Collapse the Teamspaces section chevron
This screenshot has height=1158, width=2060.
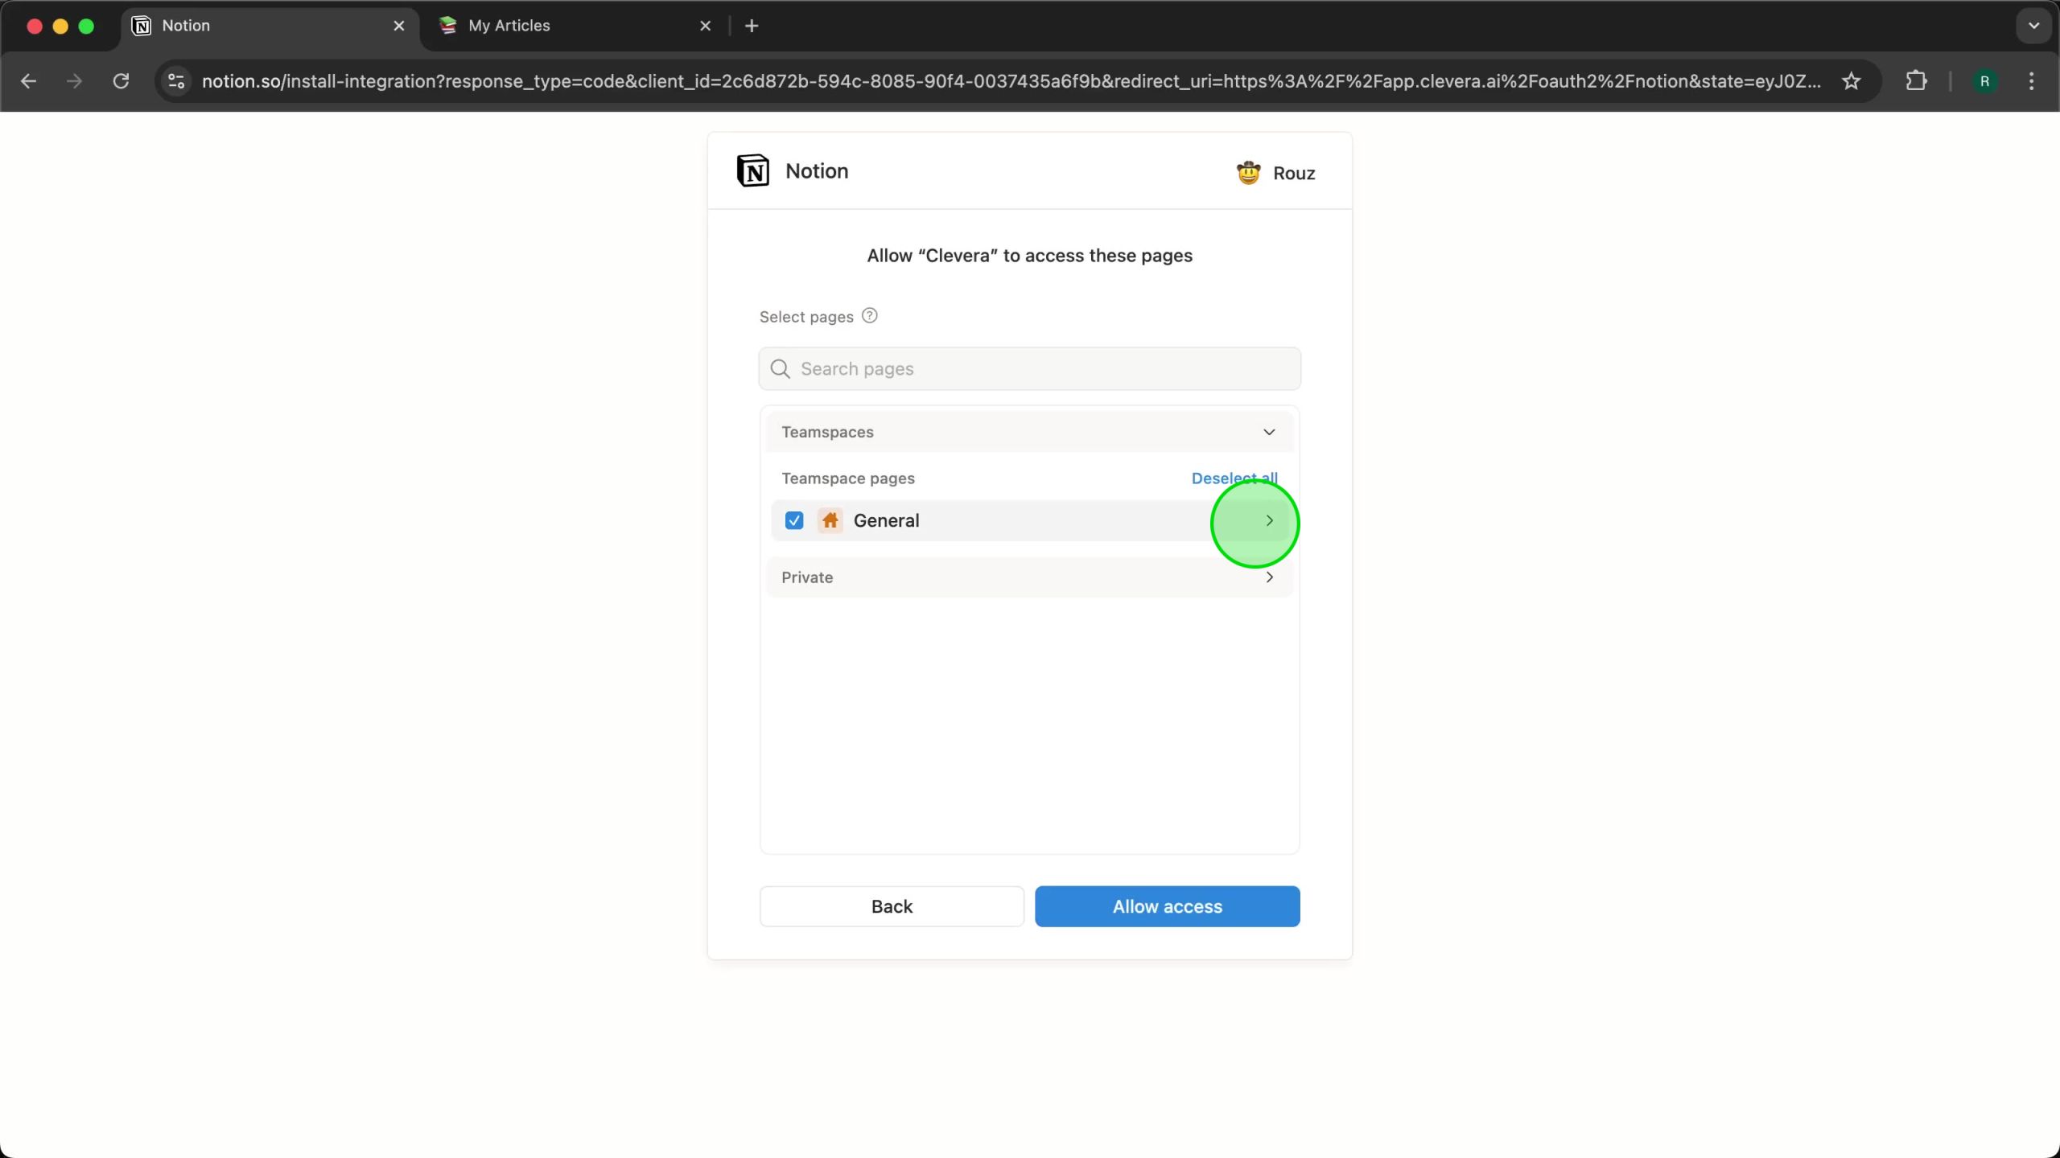(1269, 432)
